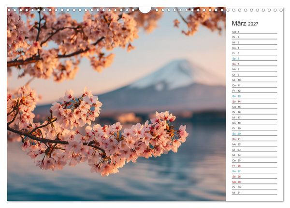This screenshot has height=208, width=290.
Task: Select the 'Mi 31' calendar row
Action: pyautogui.click(x=255, y=192)
